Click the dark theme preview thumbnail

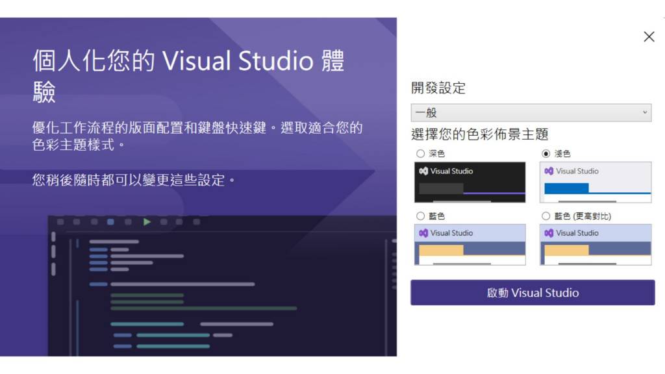(x=470, y=182)
